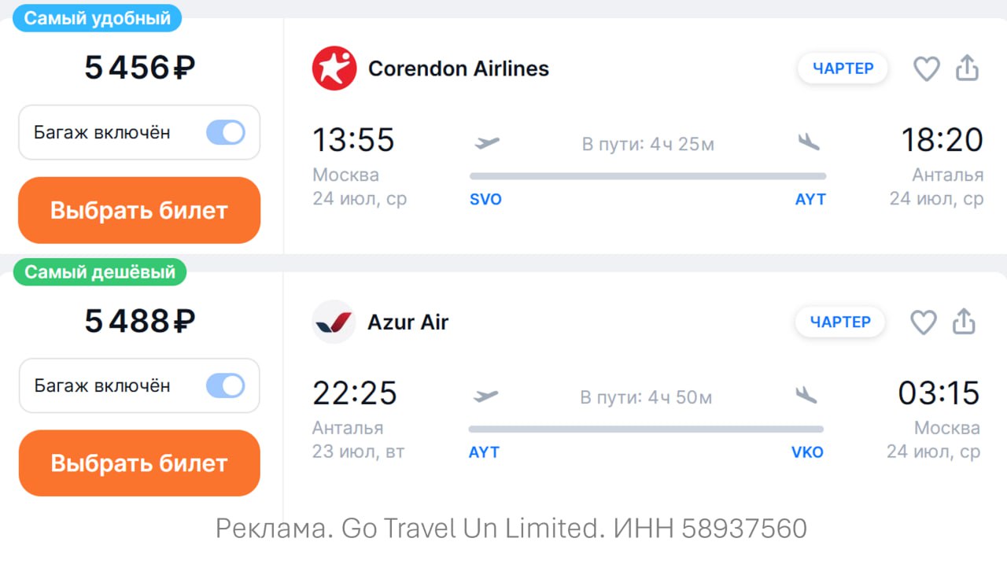1007x564 pixels.
Task: Click the Самый удобный label
Action: pyautogui.click(x=97, y=19)
